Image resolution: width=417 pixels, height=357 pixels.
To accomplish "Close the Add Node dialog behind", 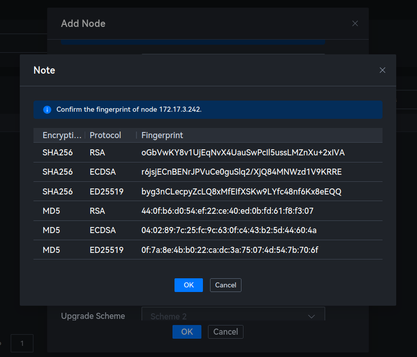I will (x=355, y=23).
